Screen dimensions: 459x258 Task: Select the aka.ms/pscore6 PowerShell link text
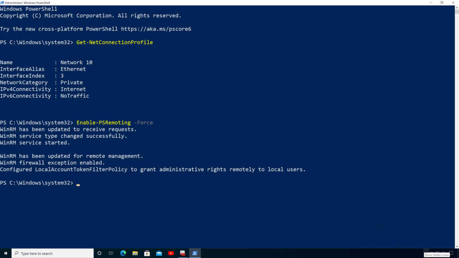pos(156,29)
